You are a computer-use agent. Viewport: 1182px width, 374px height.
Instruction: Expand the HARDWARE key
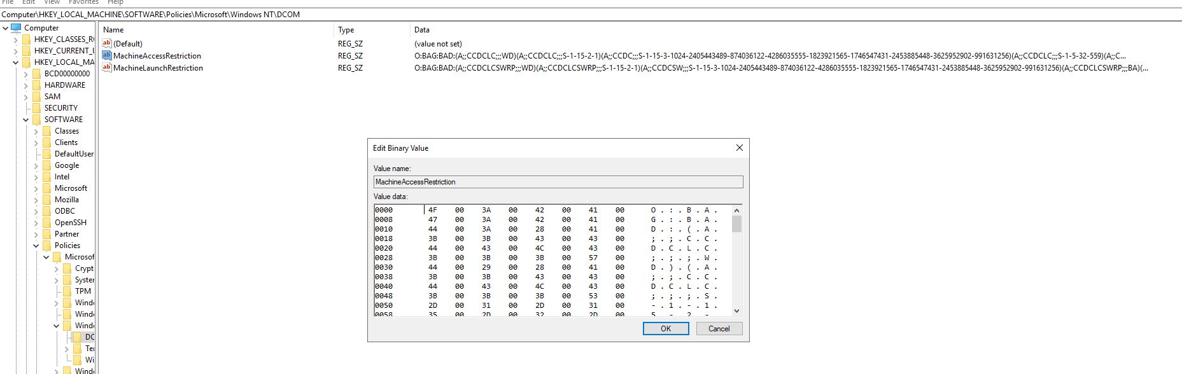[25, 85]
